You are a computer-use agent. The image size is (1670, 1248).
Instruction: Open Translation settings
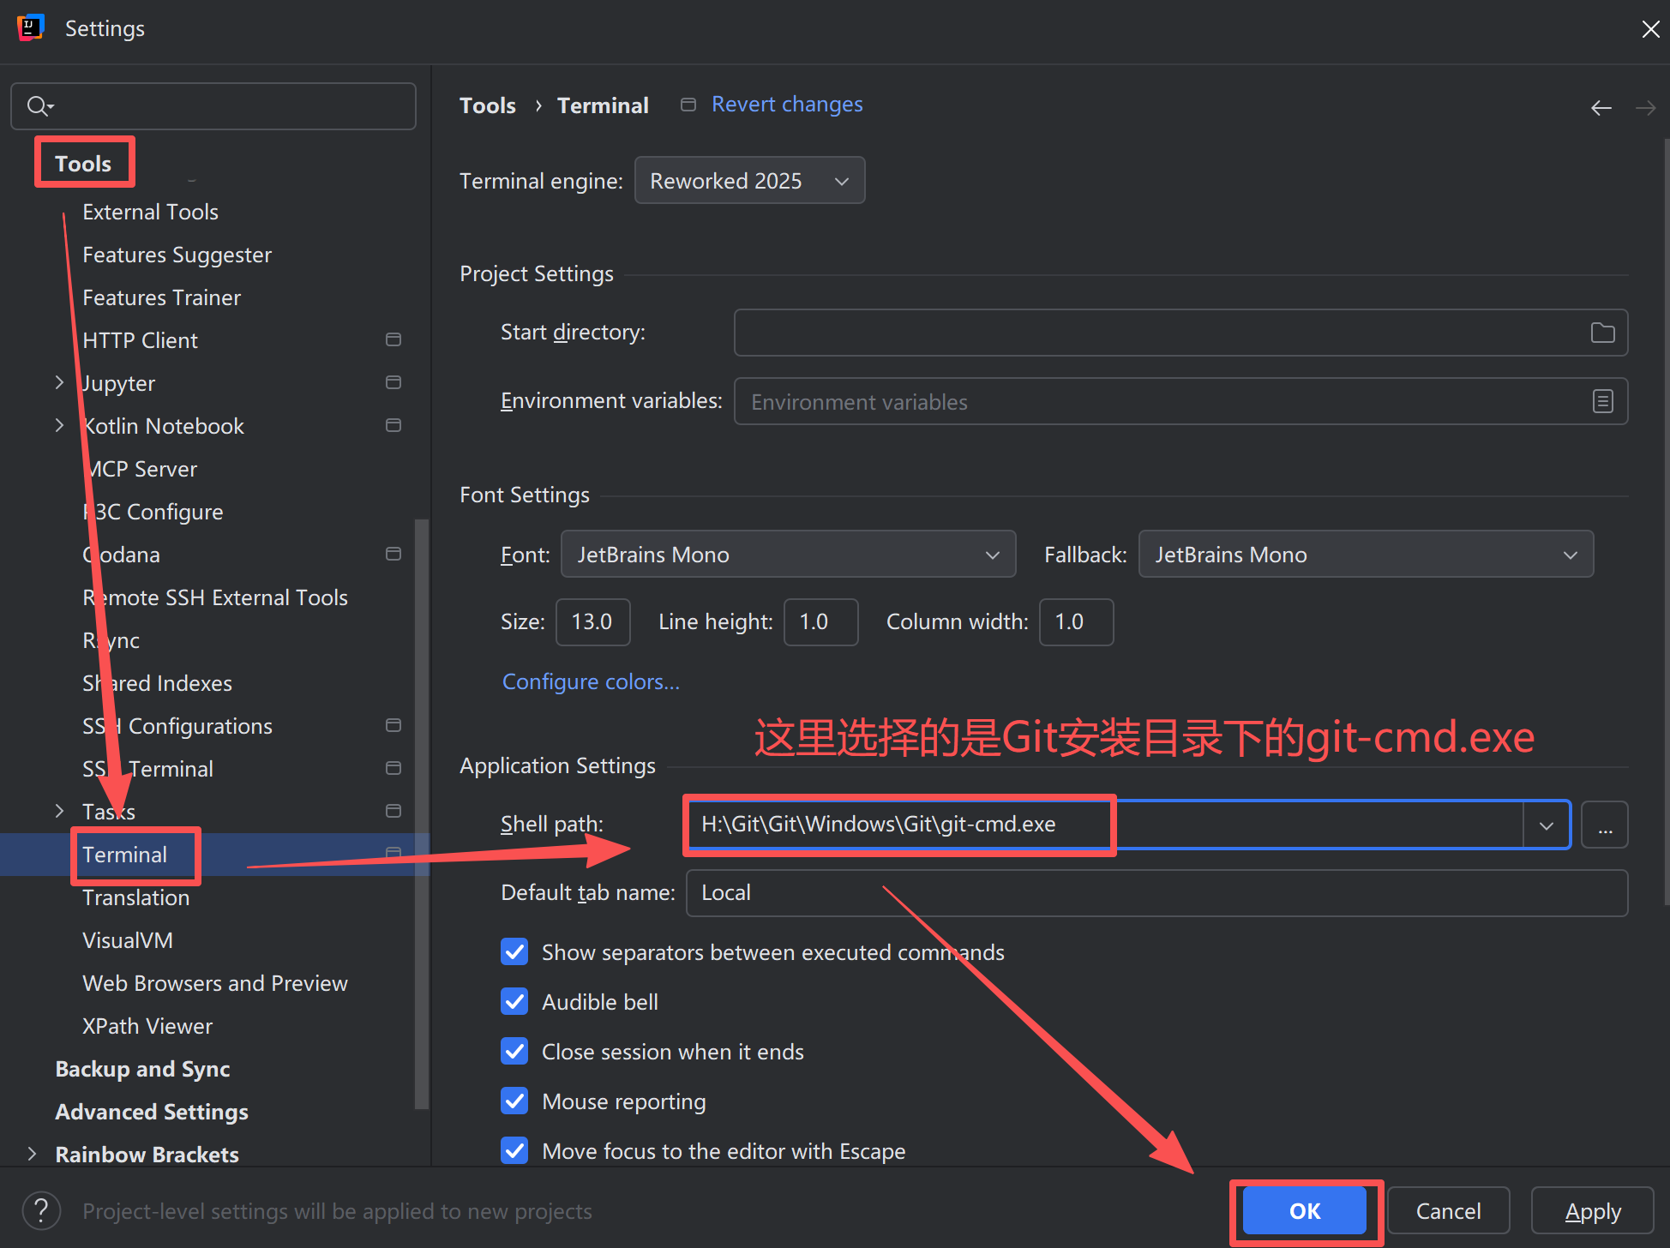(x=135, y=897)
